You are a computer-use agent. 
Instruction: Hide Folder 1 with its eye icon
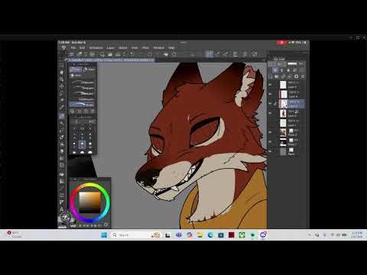[x=271, y=142]
